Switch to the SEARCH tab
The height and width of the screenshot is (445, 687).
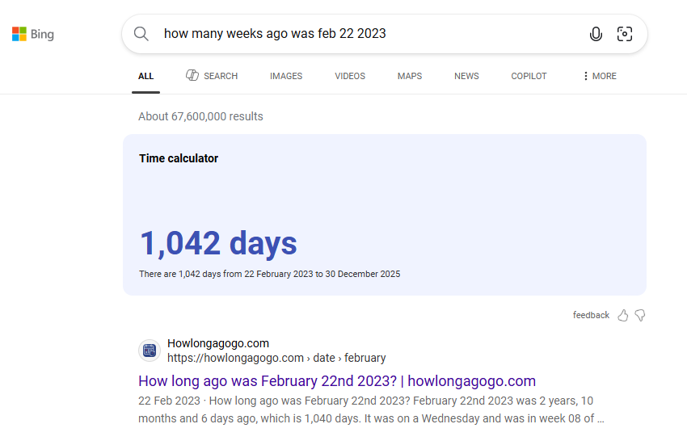pyautogui.click(x=212, y=76)
